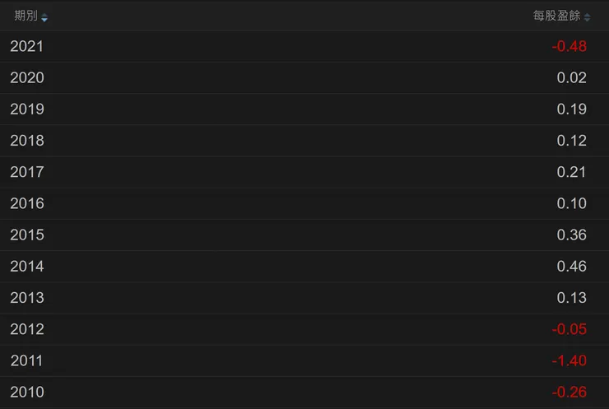Click the red -0.26 EPS value
Image resolution: width=609 pixels, height=409 pixels.
pyautogui.click(x=569, y=392)
